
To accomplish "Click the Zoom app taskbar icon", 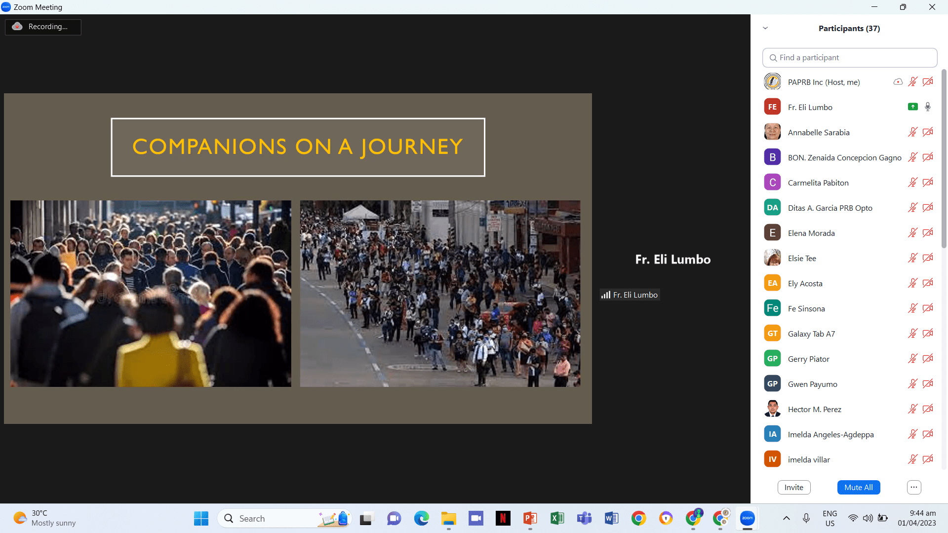I will click(x=747, y=518).
